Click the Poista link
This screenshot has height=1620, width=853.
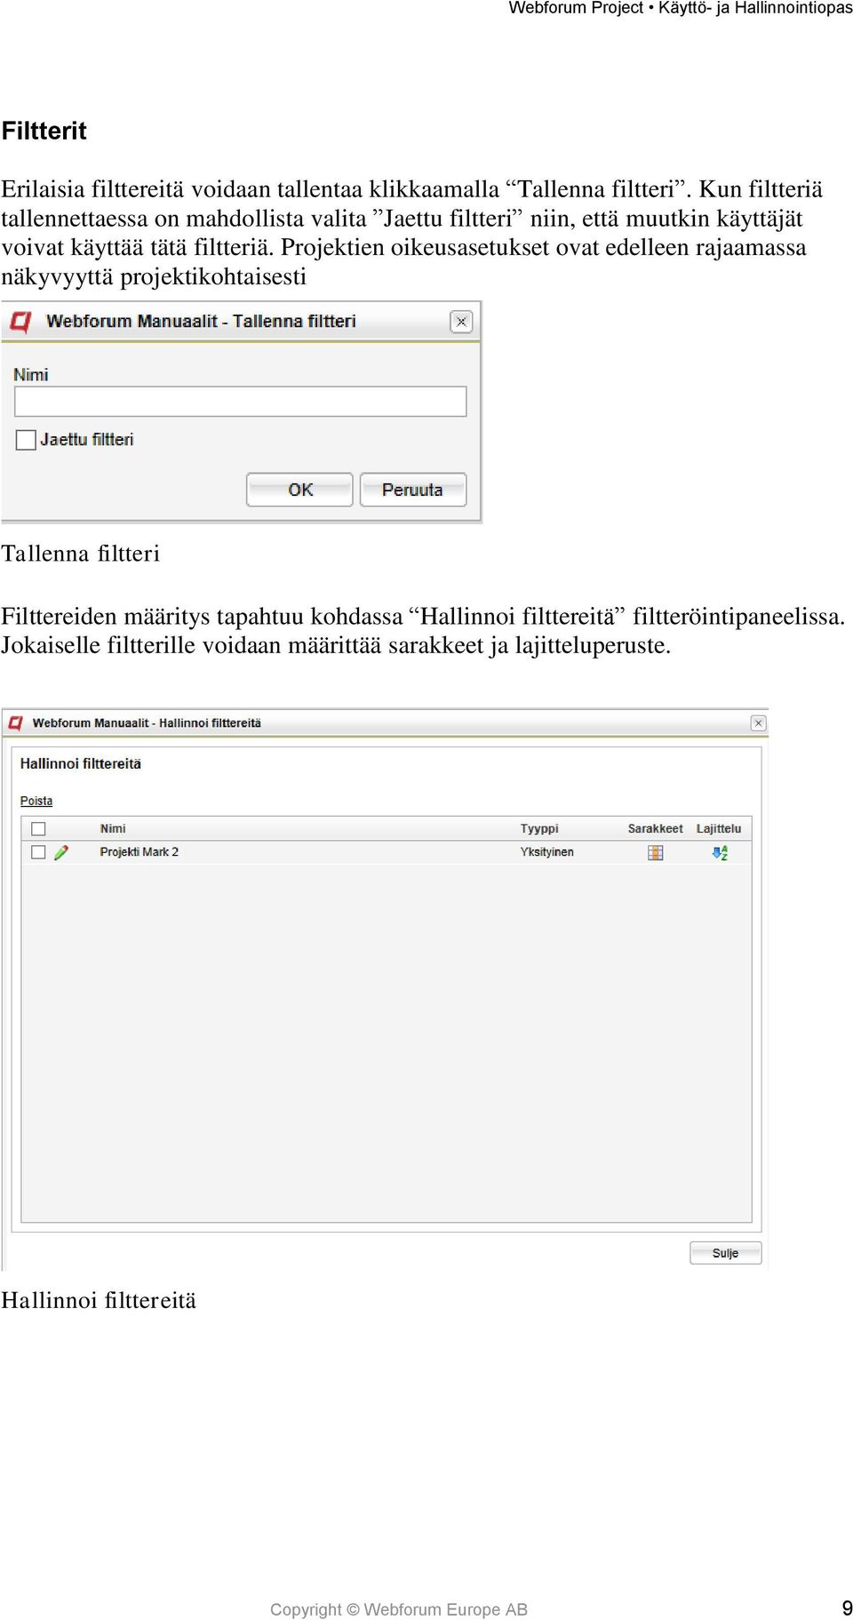coord(36,801)
